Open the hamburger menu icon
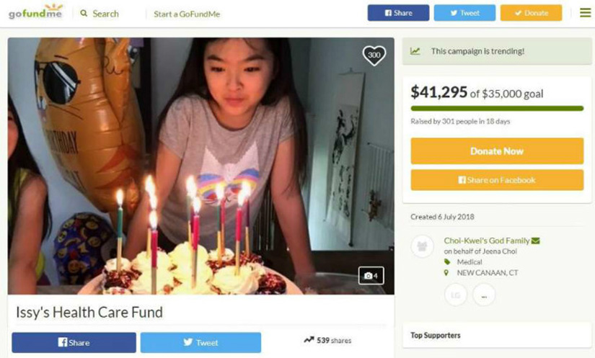The image size is (595, 358). coord(585,13)
